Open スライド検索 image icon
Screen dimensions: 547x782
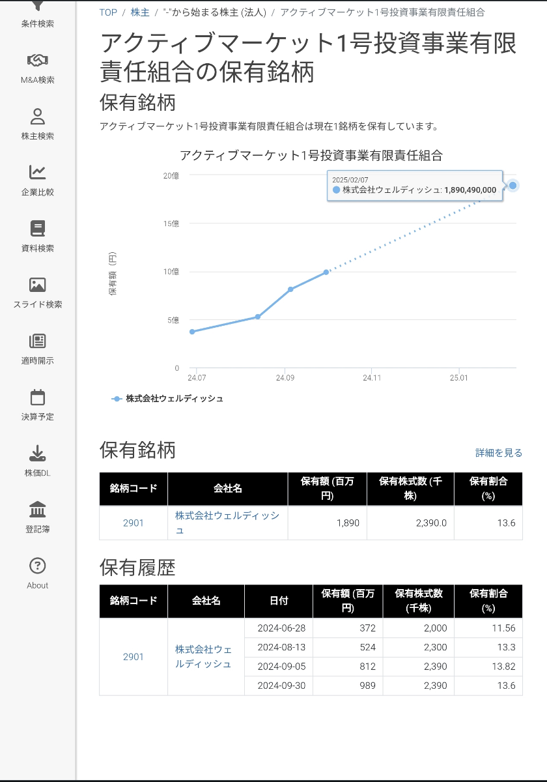coord(37,285)
